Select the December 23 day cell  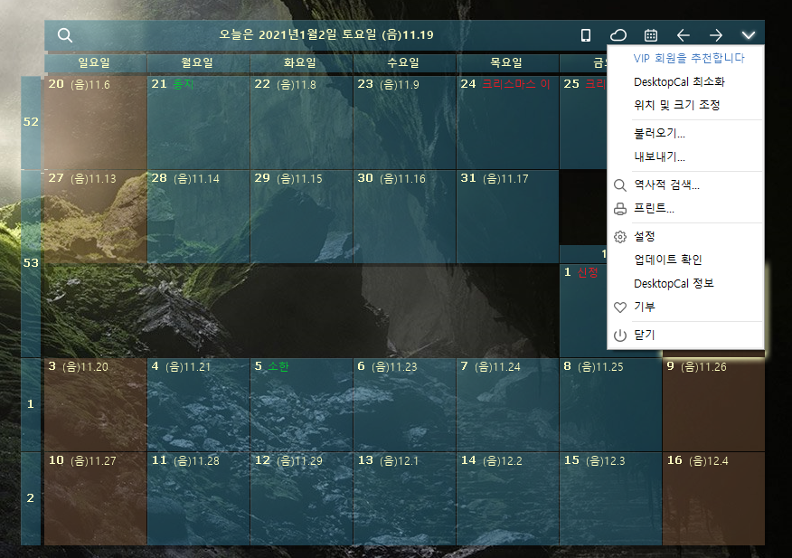[404, 122]
